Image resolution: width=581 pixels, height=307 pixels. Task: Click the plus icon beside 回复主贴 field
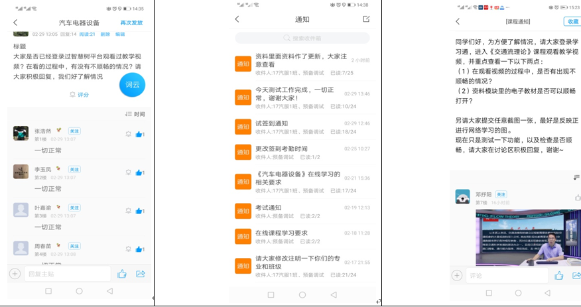(x=15, y=274)
